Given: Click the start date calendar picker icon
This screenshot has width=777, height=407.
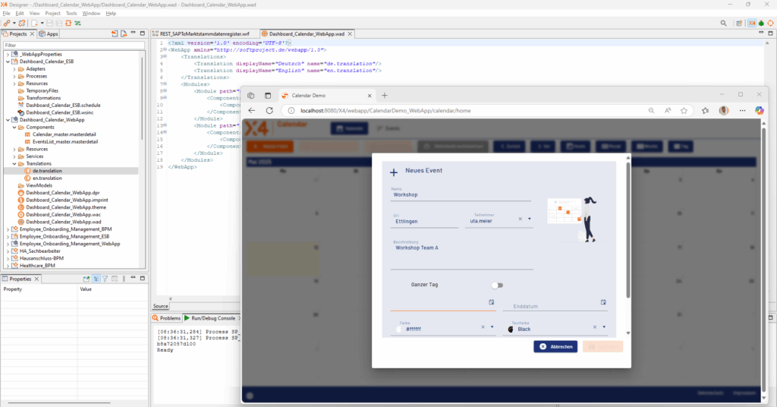Looking at the screenshot, I should click(x=492, y=302).
